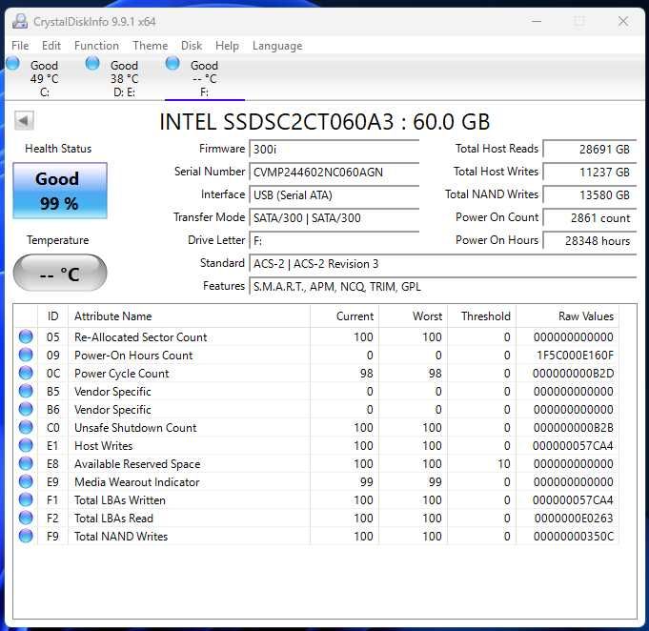Select the Power-On Hours Count attribute
The height and width of the screenshot is (631, 649).
[133, 356]
